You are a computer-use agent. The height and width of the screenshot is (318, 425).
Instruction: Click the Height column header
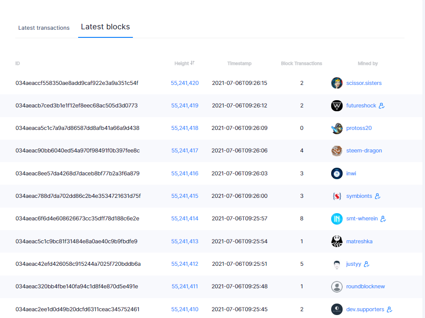[182, 63]
